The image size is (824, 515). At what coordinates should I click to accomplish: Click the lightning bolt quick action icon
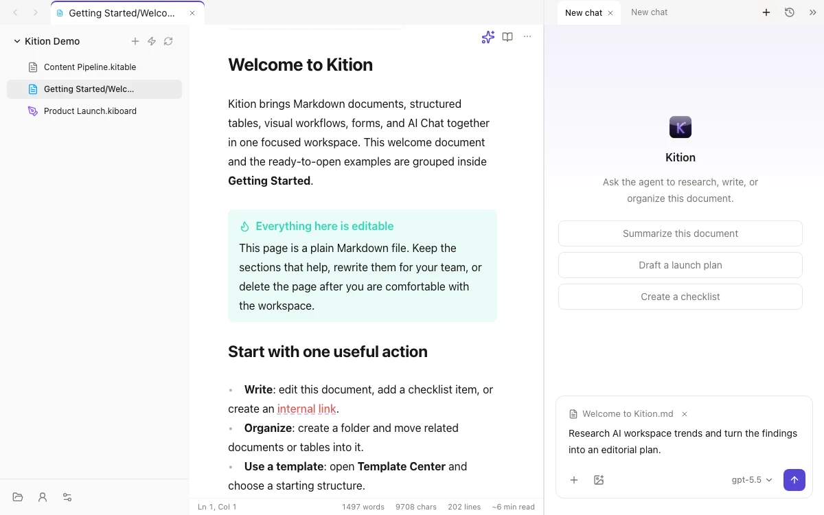point(152,41)
